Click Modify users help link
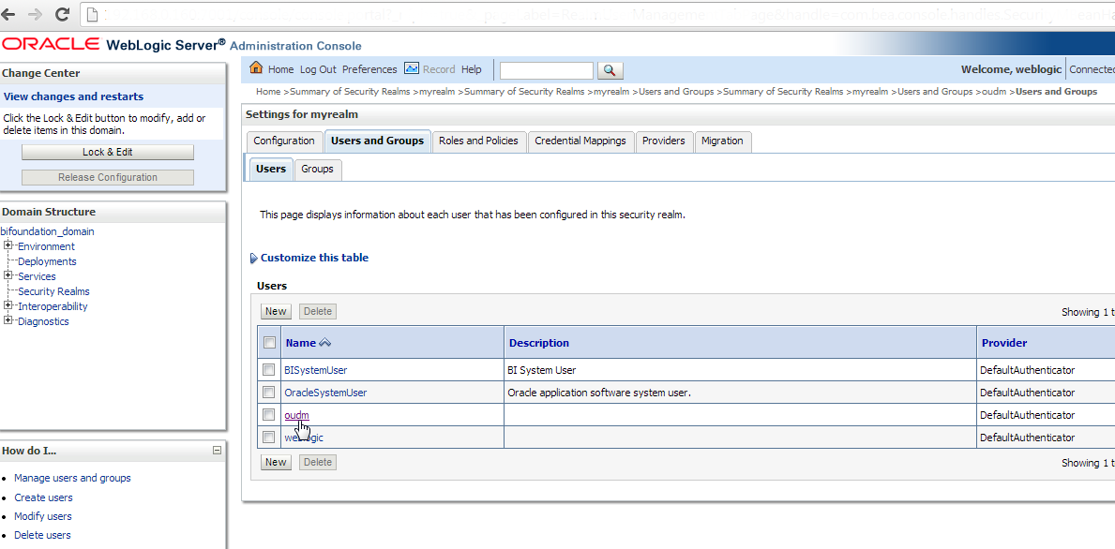1115x549 pixels. pyautogui.click(x=42, y=516)
